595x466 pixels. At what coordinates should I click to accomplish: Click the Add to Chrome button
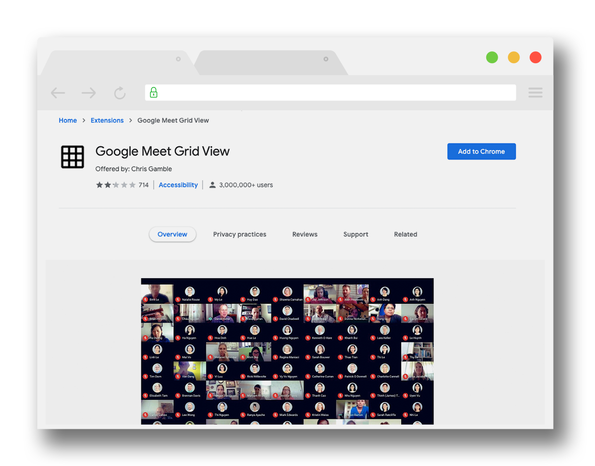coord(481,152)
